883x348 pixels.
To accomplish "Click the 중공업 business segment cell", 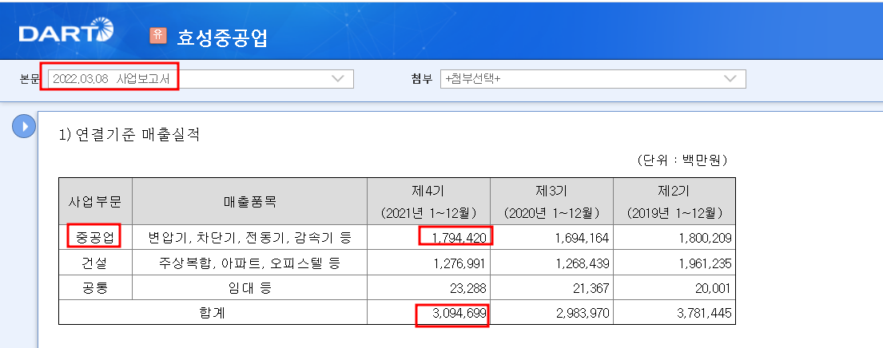I will coord(95,237).
